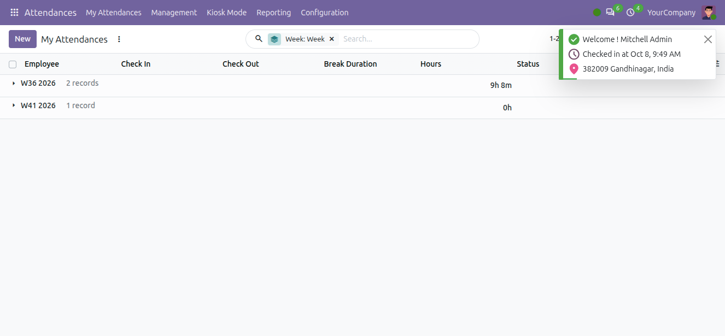Click the Week: Week facet label
This screenshot has height=336, width=725.
pos(305,39)
